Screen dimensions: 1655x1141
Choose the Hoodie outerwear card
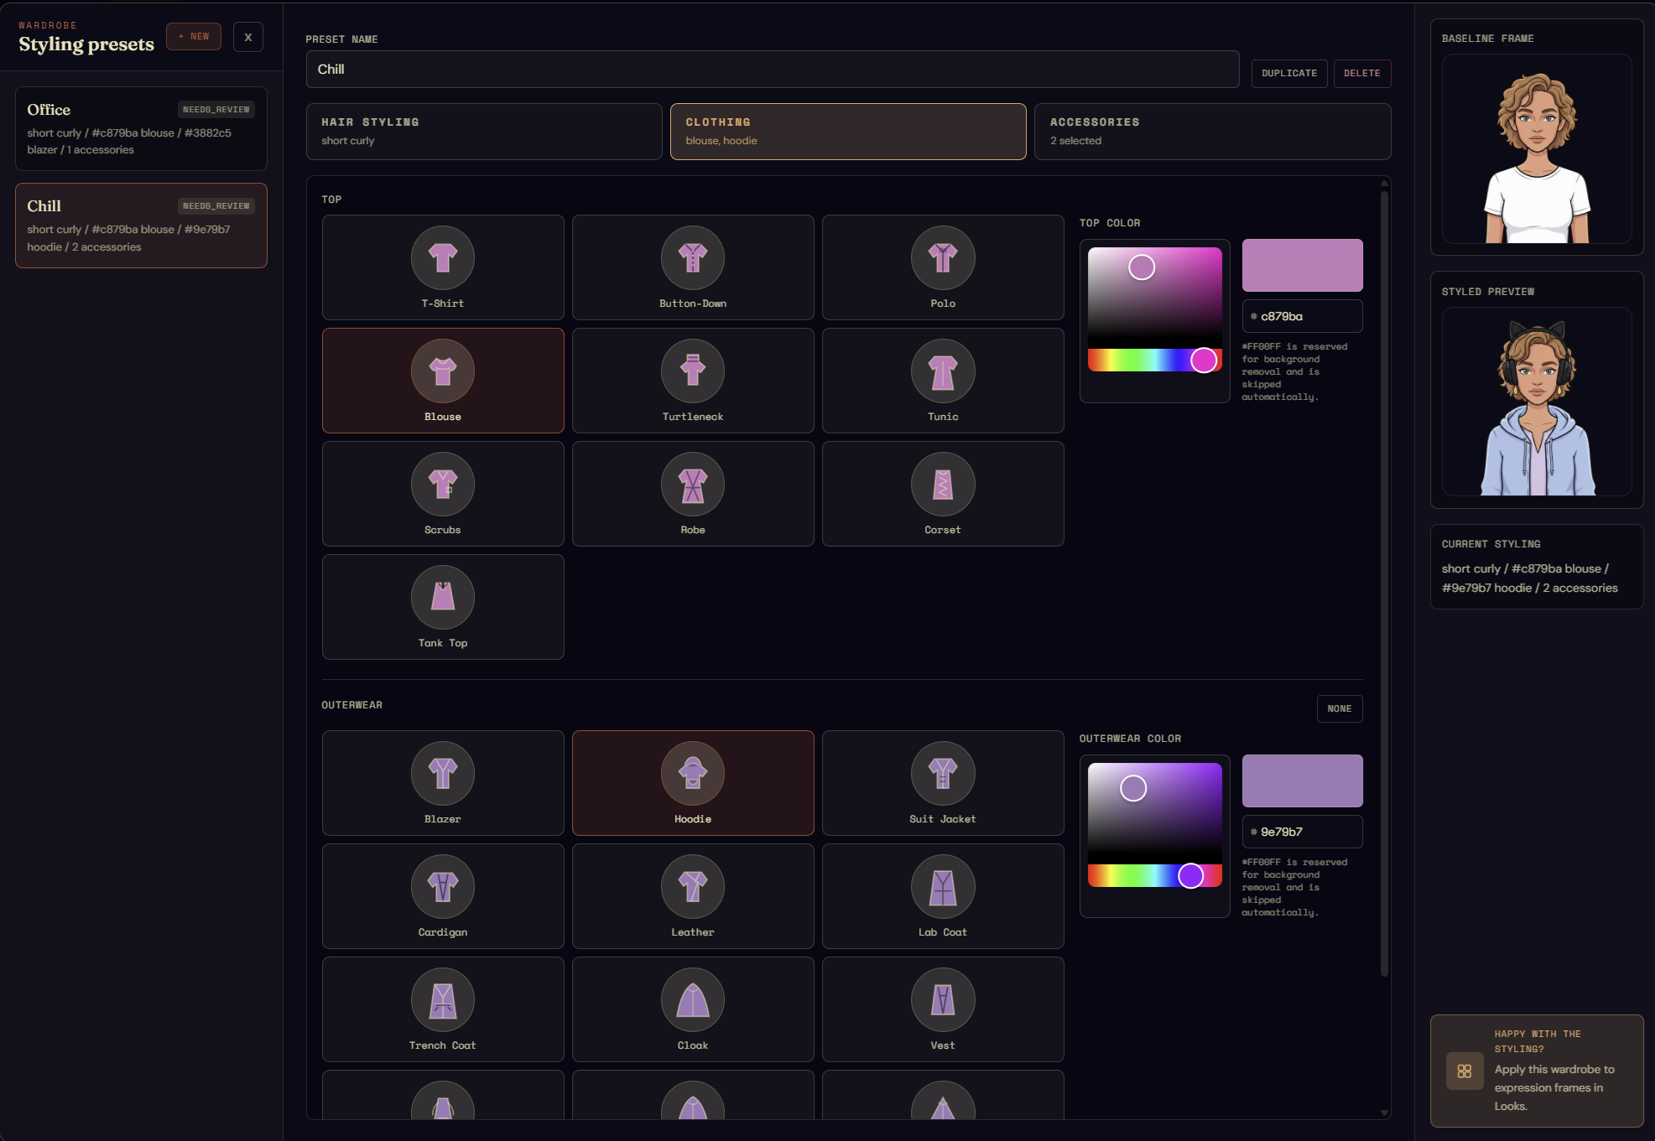click(x=693, y=783)
